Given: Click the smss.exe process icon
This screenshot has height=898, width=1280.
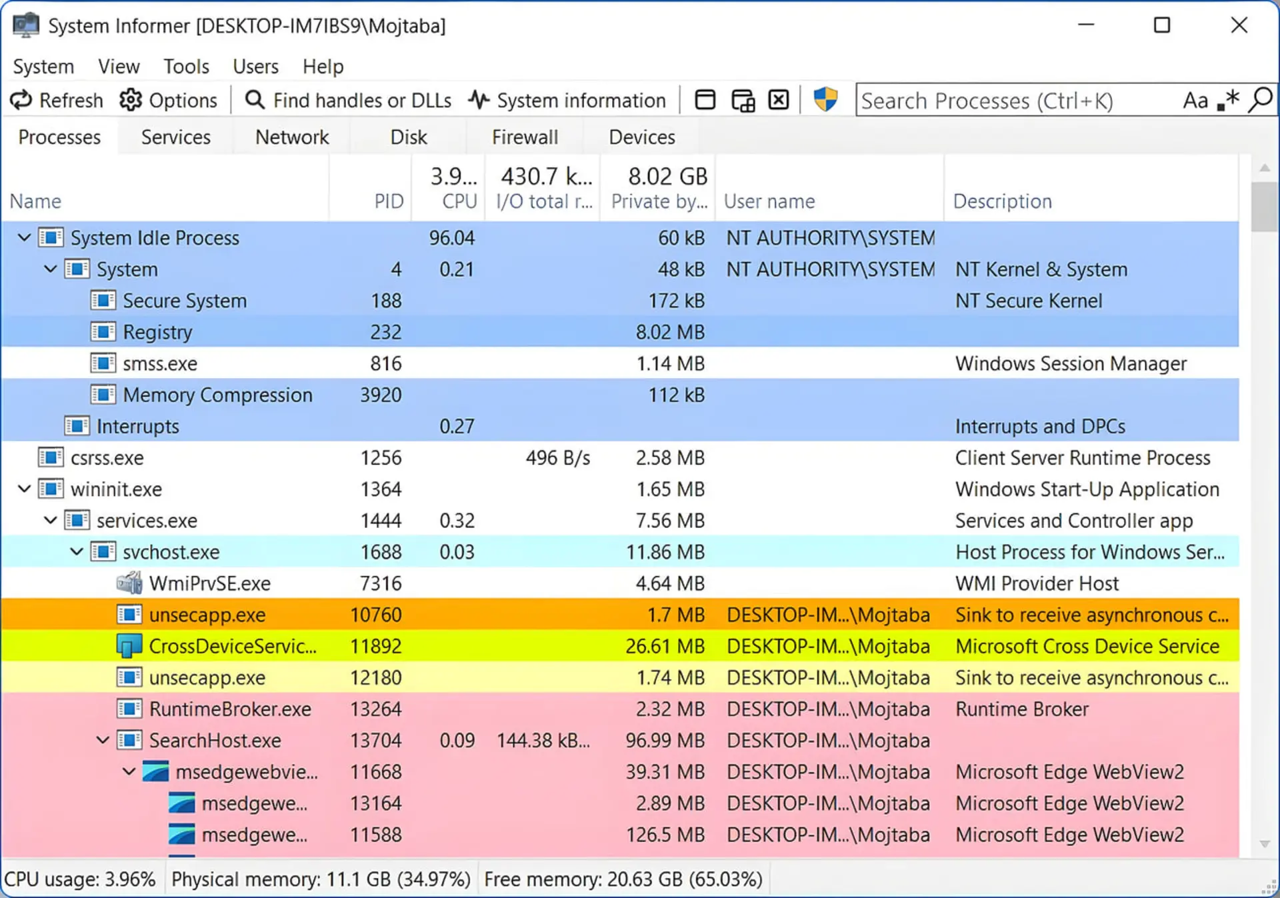Looking at the screenshot, I should (x=103, y=363).
